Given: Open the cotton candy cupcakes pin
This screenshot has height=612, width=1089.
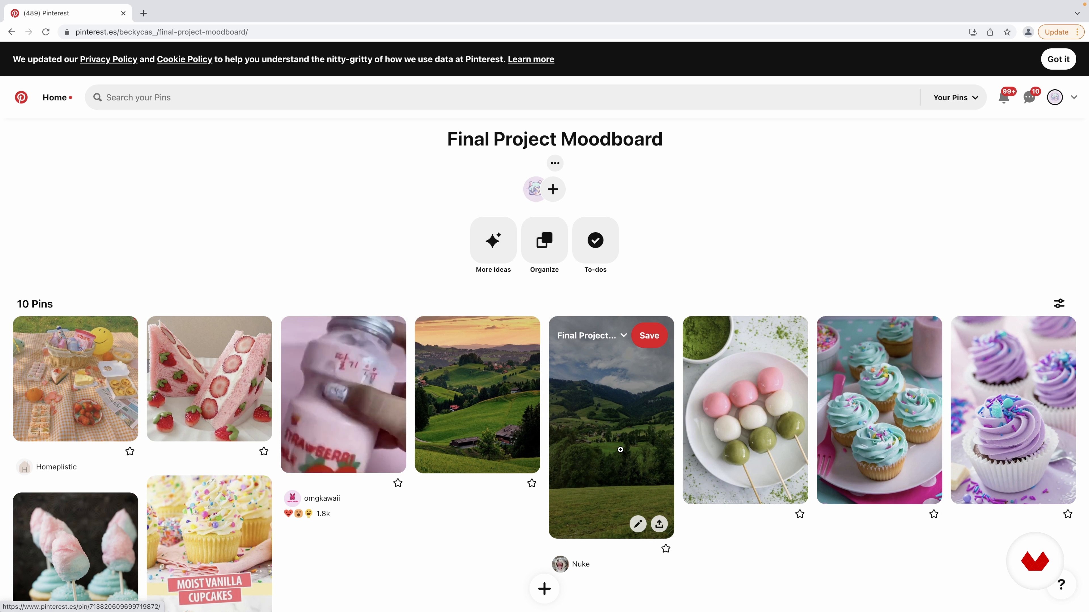Looking at the screenshot, I should (75, 547).
